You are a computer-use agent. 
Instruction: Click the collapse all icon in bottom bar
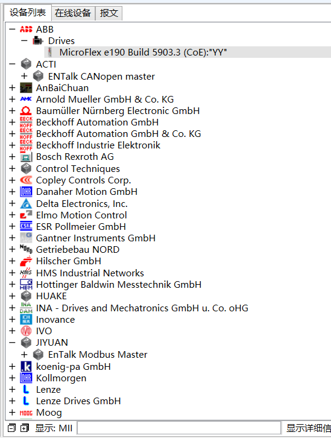11,428
